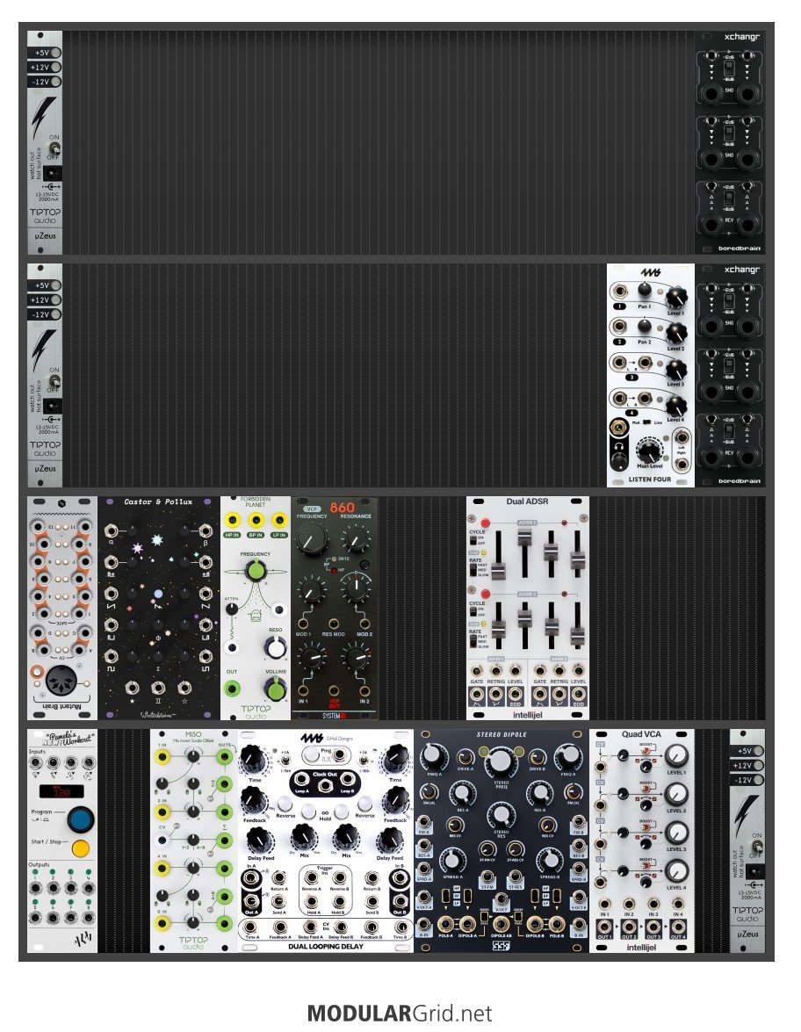Image resolution: width=801 pixels, height=1032 pixels.
Task: Select the Castor & Pollux α jack
Action: pos(112,530)
